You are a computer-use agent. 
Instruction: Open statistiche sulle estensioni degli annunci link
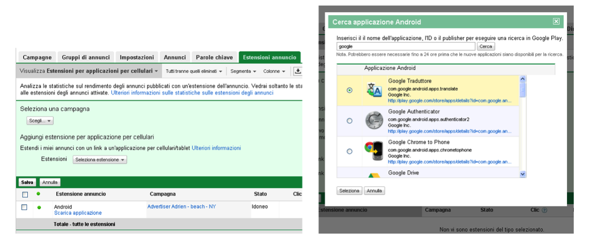point(192,92)
